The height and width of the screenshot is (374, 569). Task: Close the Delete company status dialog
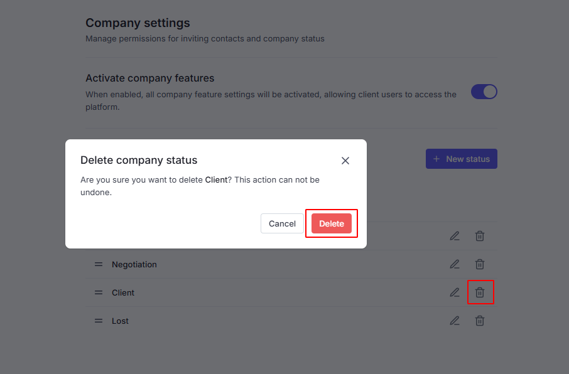345,161
